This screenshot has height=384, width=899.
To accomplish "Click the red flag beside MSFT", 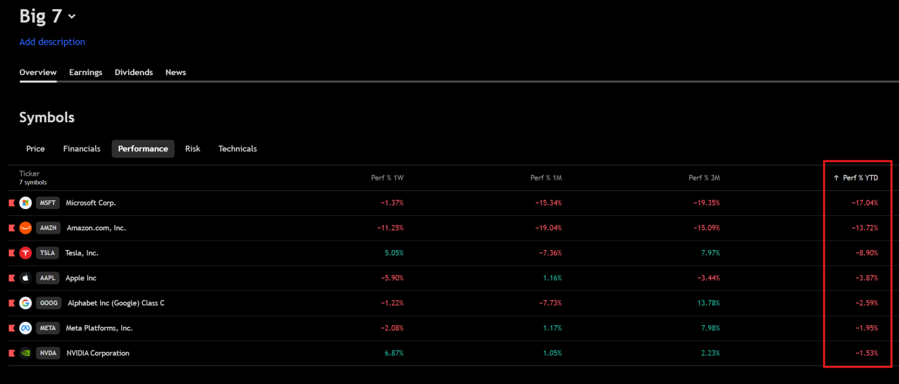I will 12,203.
